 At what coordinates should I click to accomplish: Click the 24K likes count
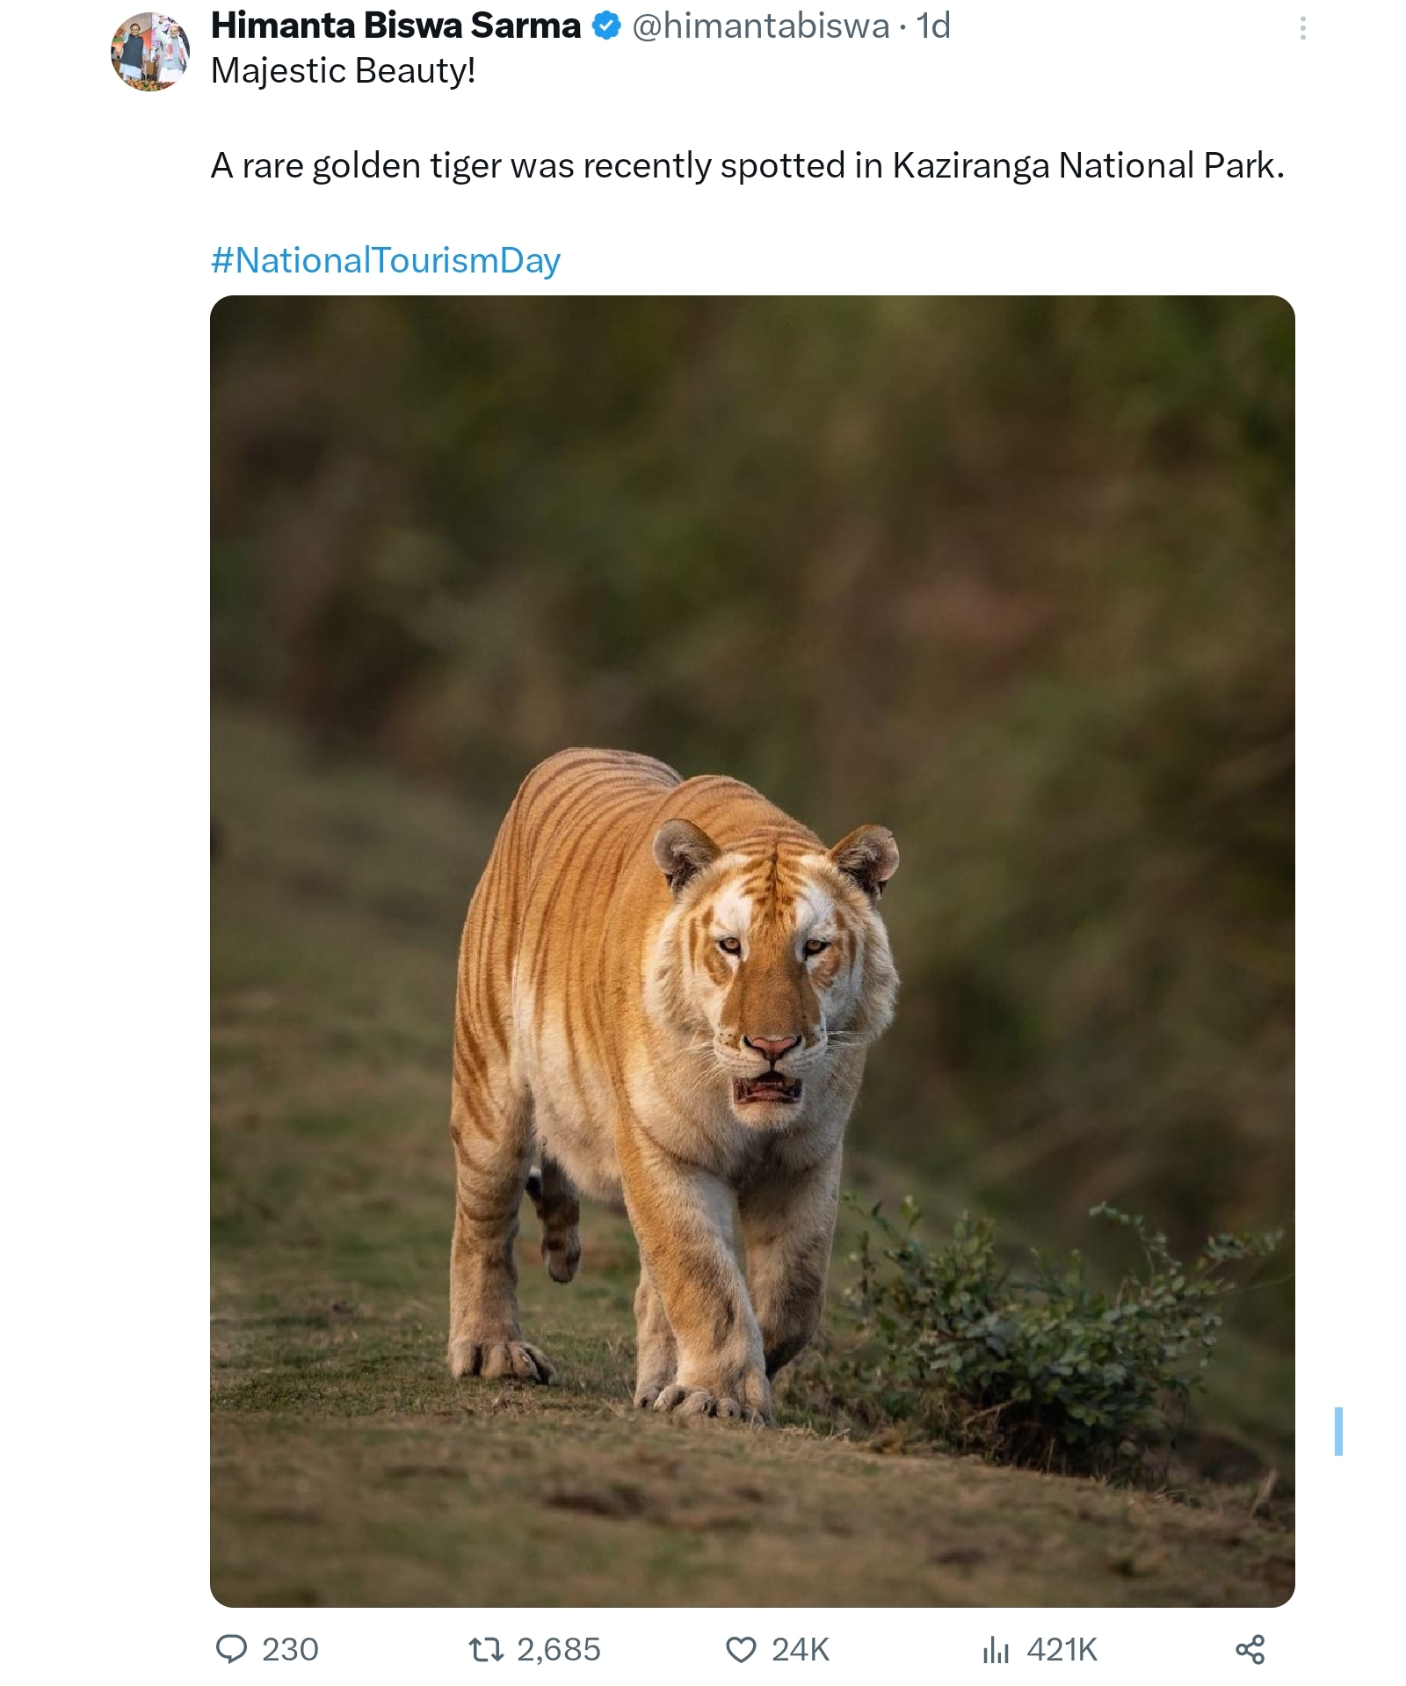(x=801, y=1650)
